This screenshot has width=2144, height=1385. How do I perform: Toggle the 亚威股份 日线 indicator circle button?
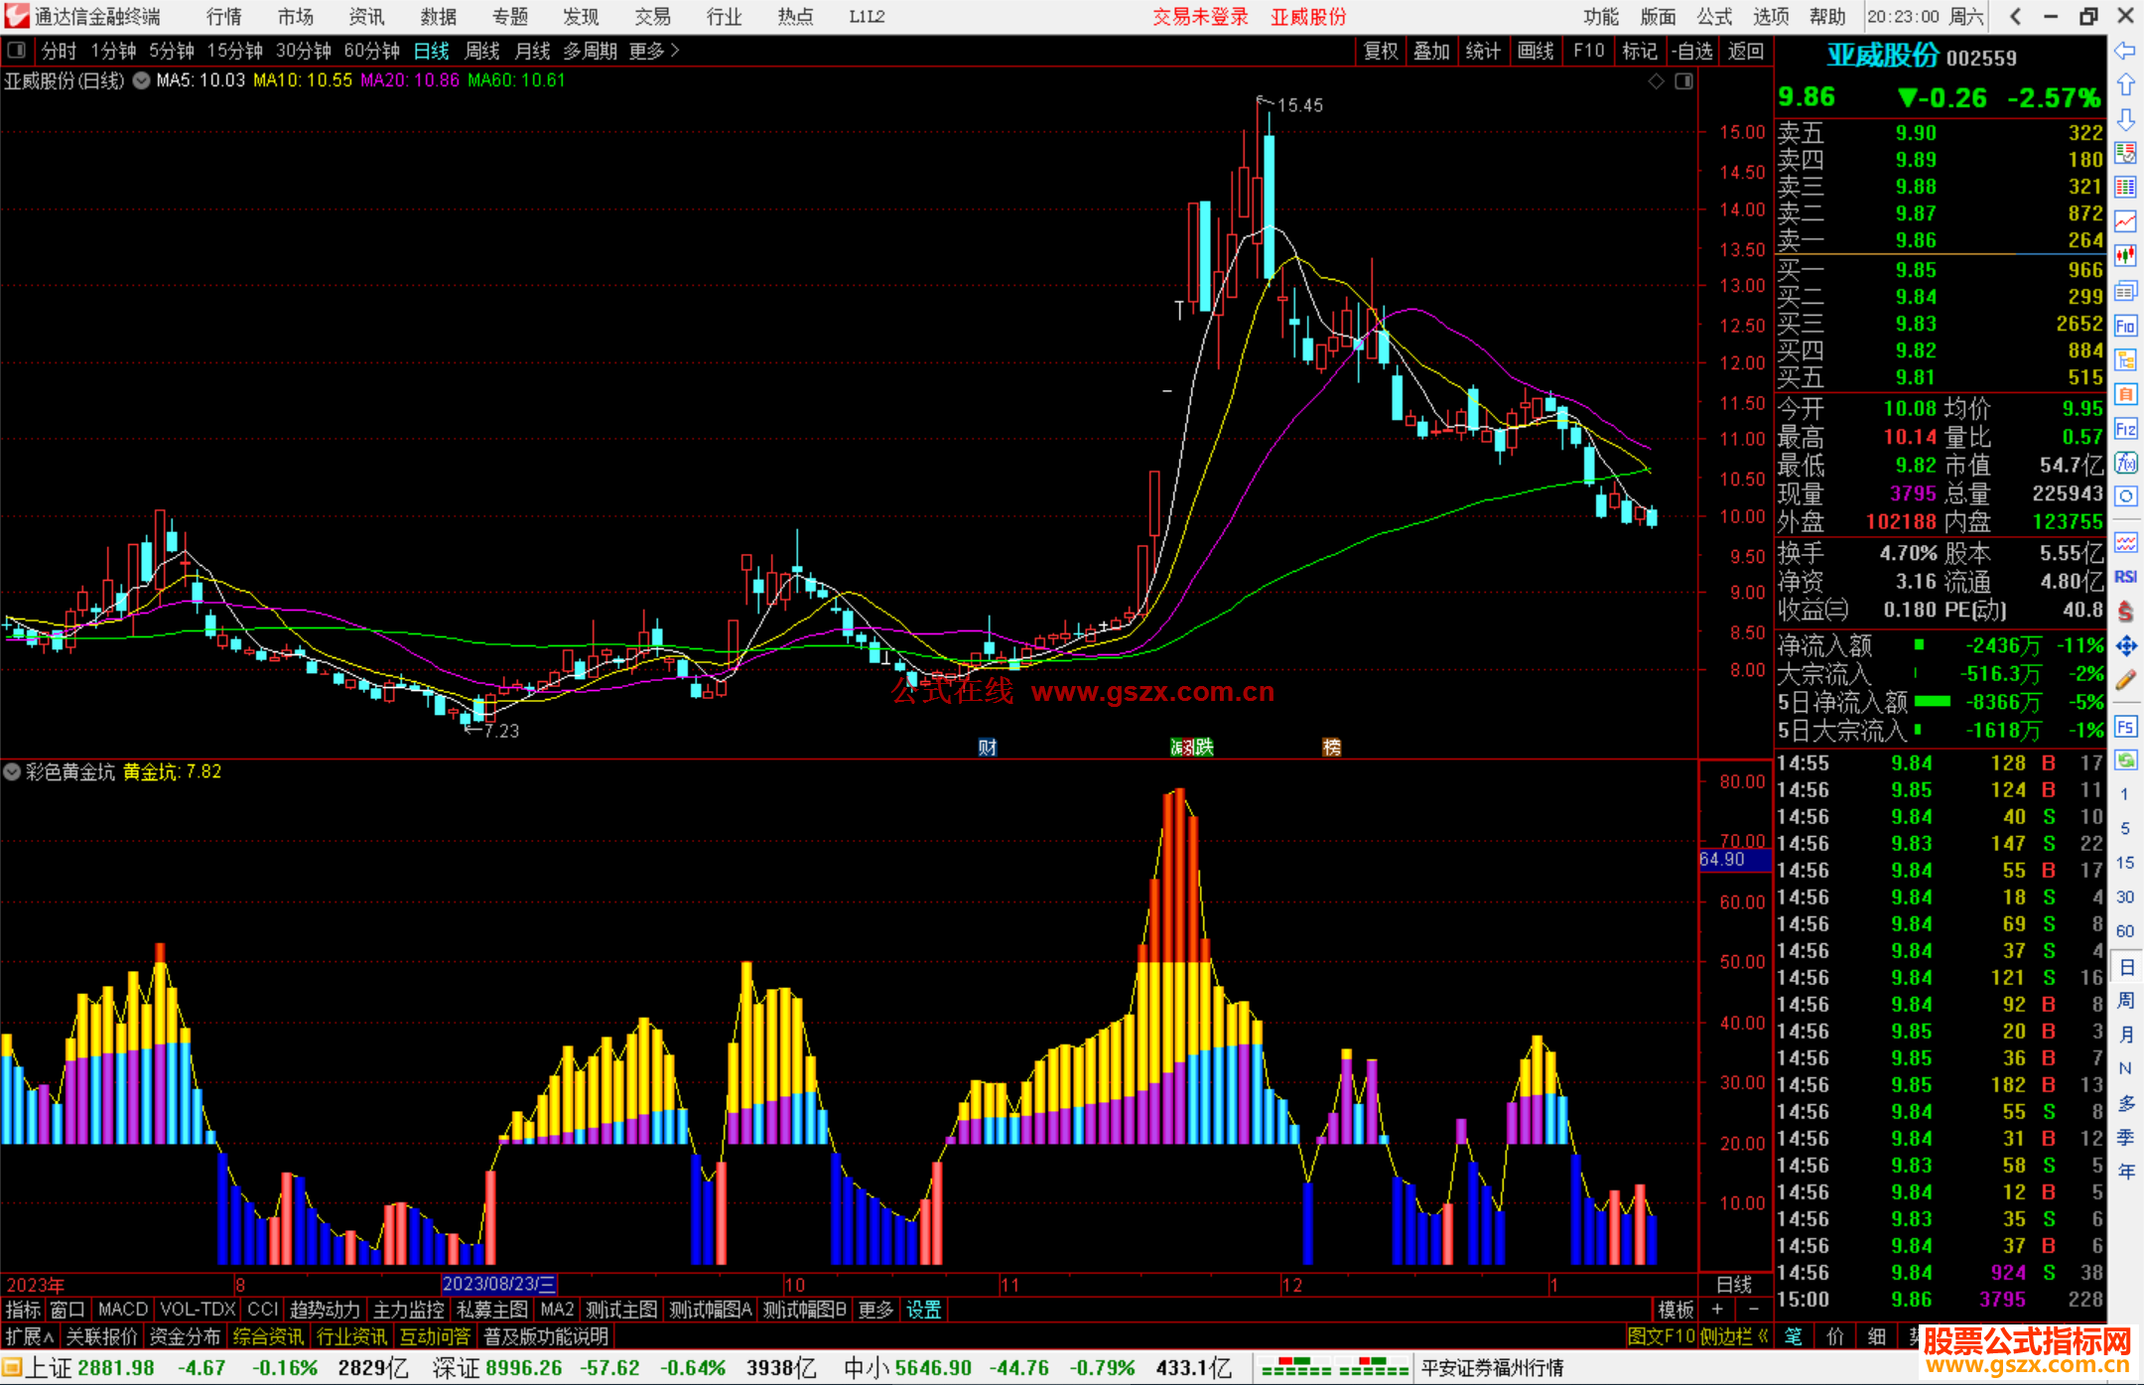pos(141,80)
